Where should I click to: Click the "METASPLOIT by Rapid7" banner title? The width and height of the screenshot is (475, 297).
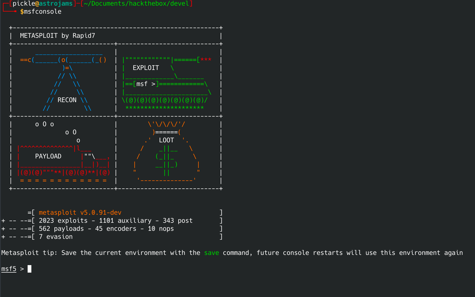point(57,36)
